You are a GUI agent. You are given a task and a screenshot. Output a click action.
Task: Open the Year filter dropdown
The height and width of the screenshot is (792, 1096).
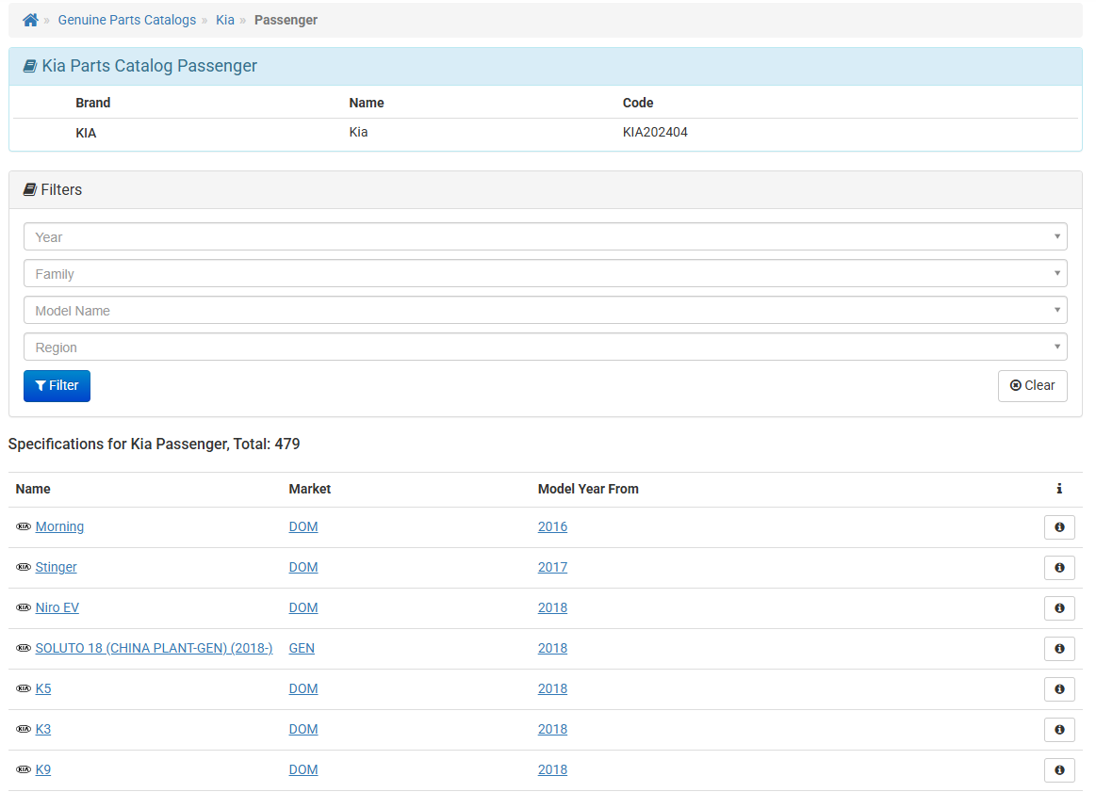[x=546, y=236]
